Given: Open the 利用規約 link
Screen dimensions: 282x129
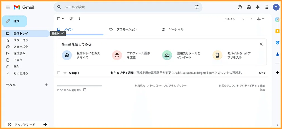Looking at the screenshot, I should tap(140, 86).
